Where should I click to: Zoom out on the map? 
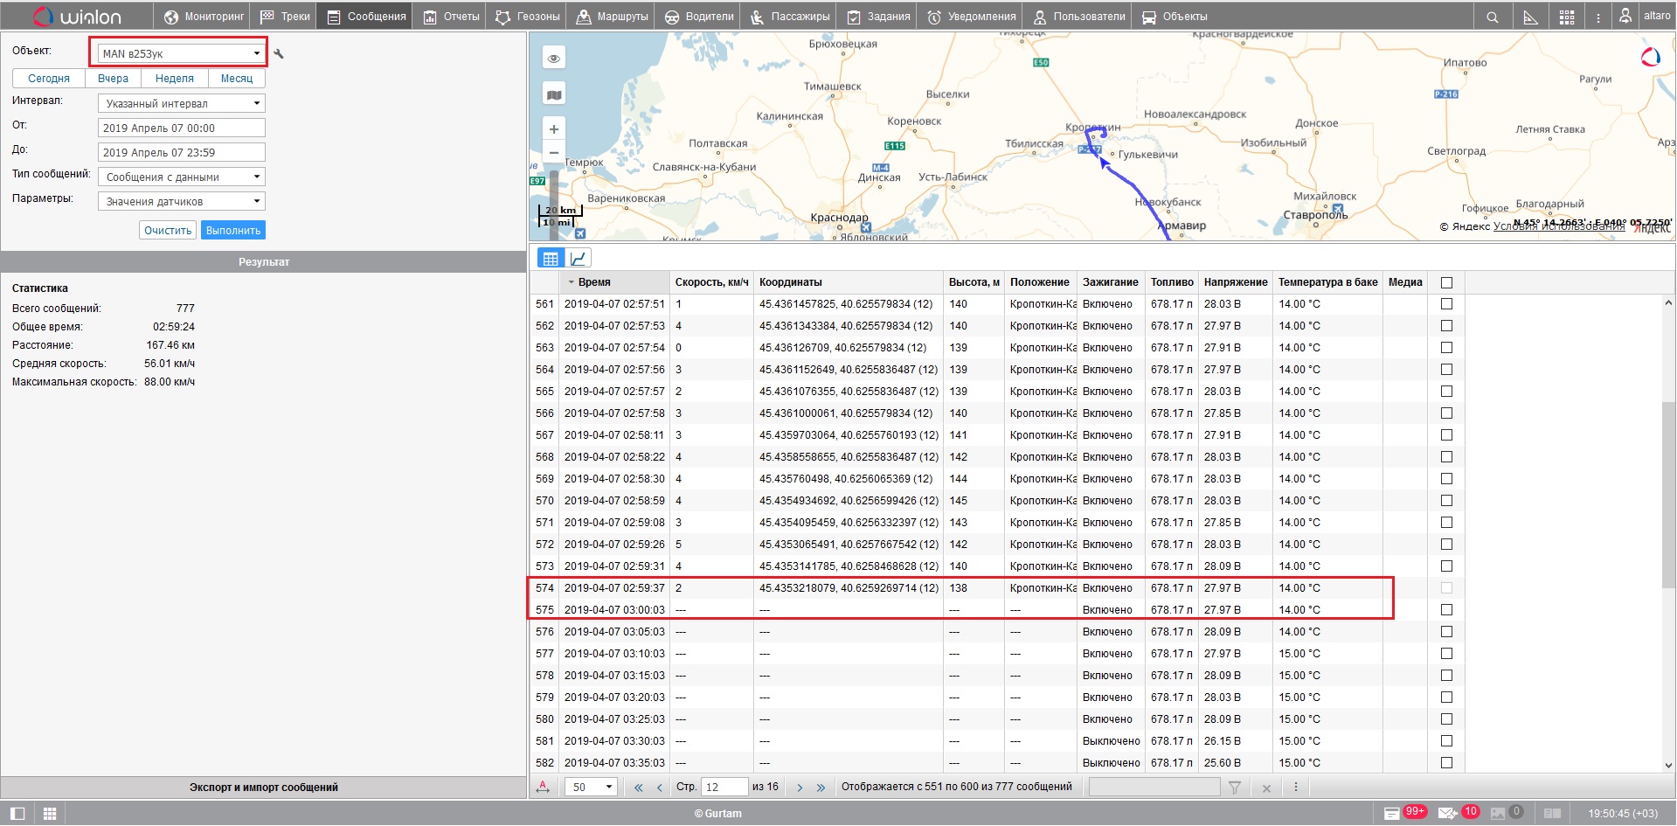click(554, 153)
